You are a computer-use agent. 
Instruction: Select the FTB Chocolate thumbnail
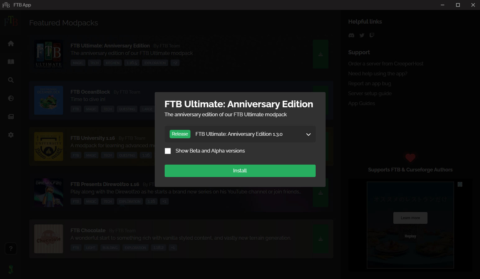point(48,239)
